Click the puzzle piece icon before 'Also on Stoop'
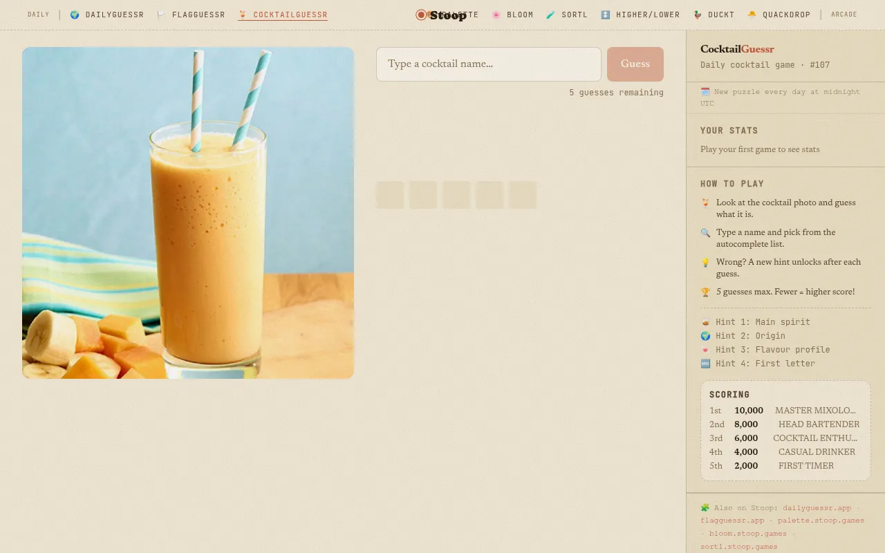The image size is (885, 553). [705, 507]
